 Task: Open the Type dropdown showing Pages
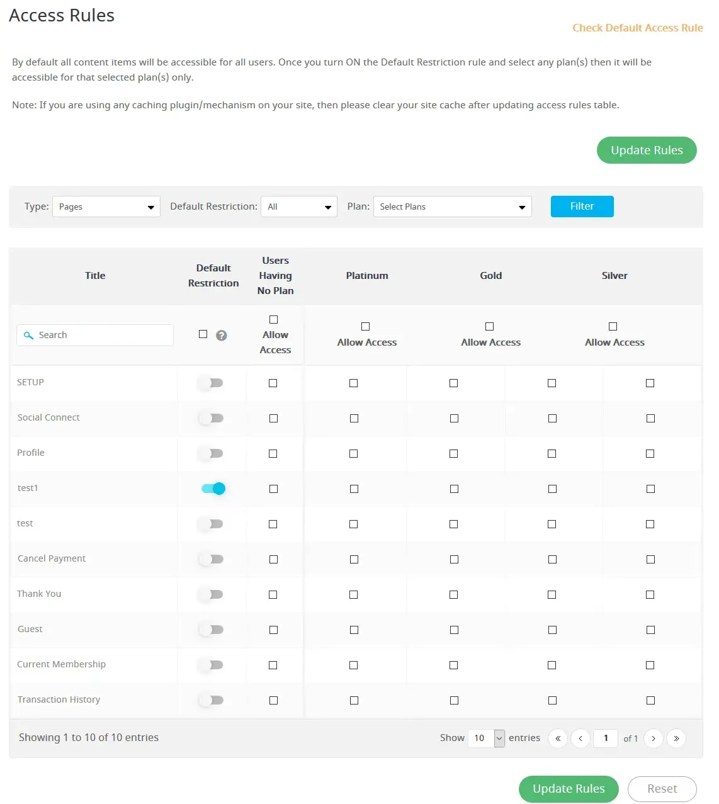pyautogui.click(x=106, y=207)
